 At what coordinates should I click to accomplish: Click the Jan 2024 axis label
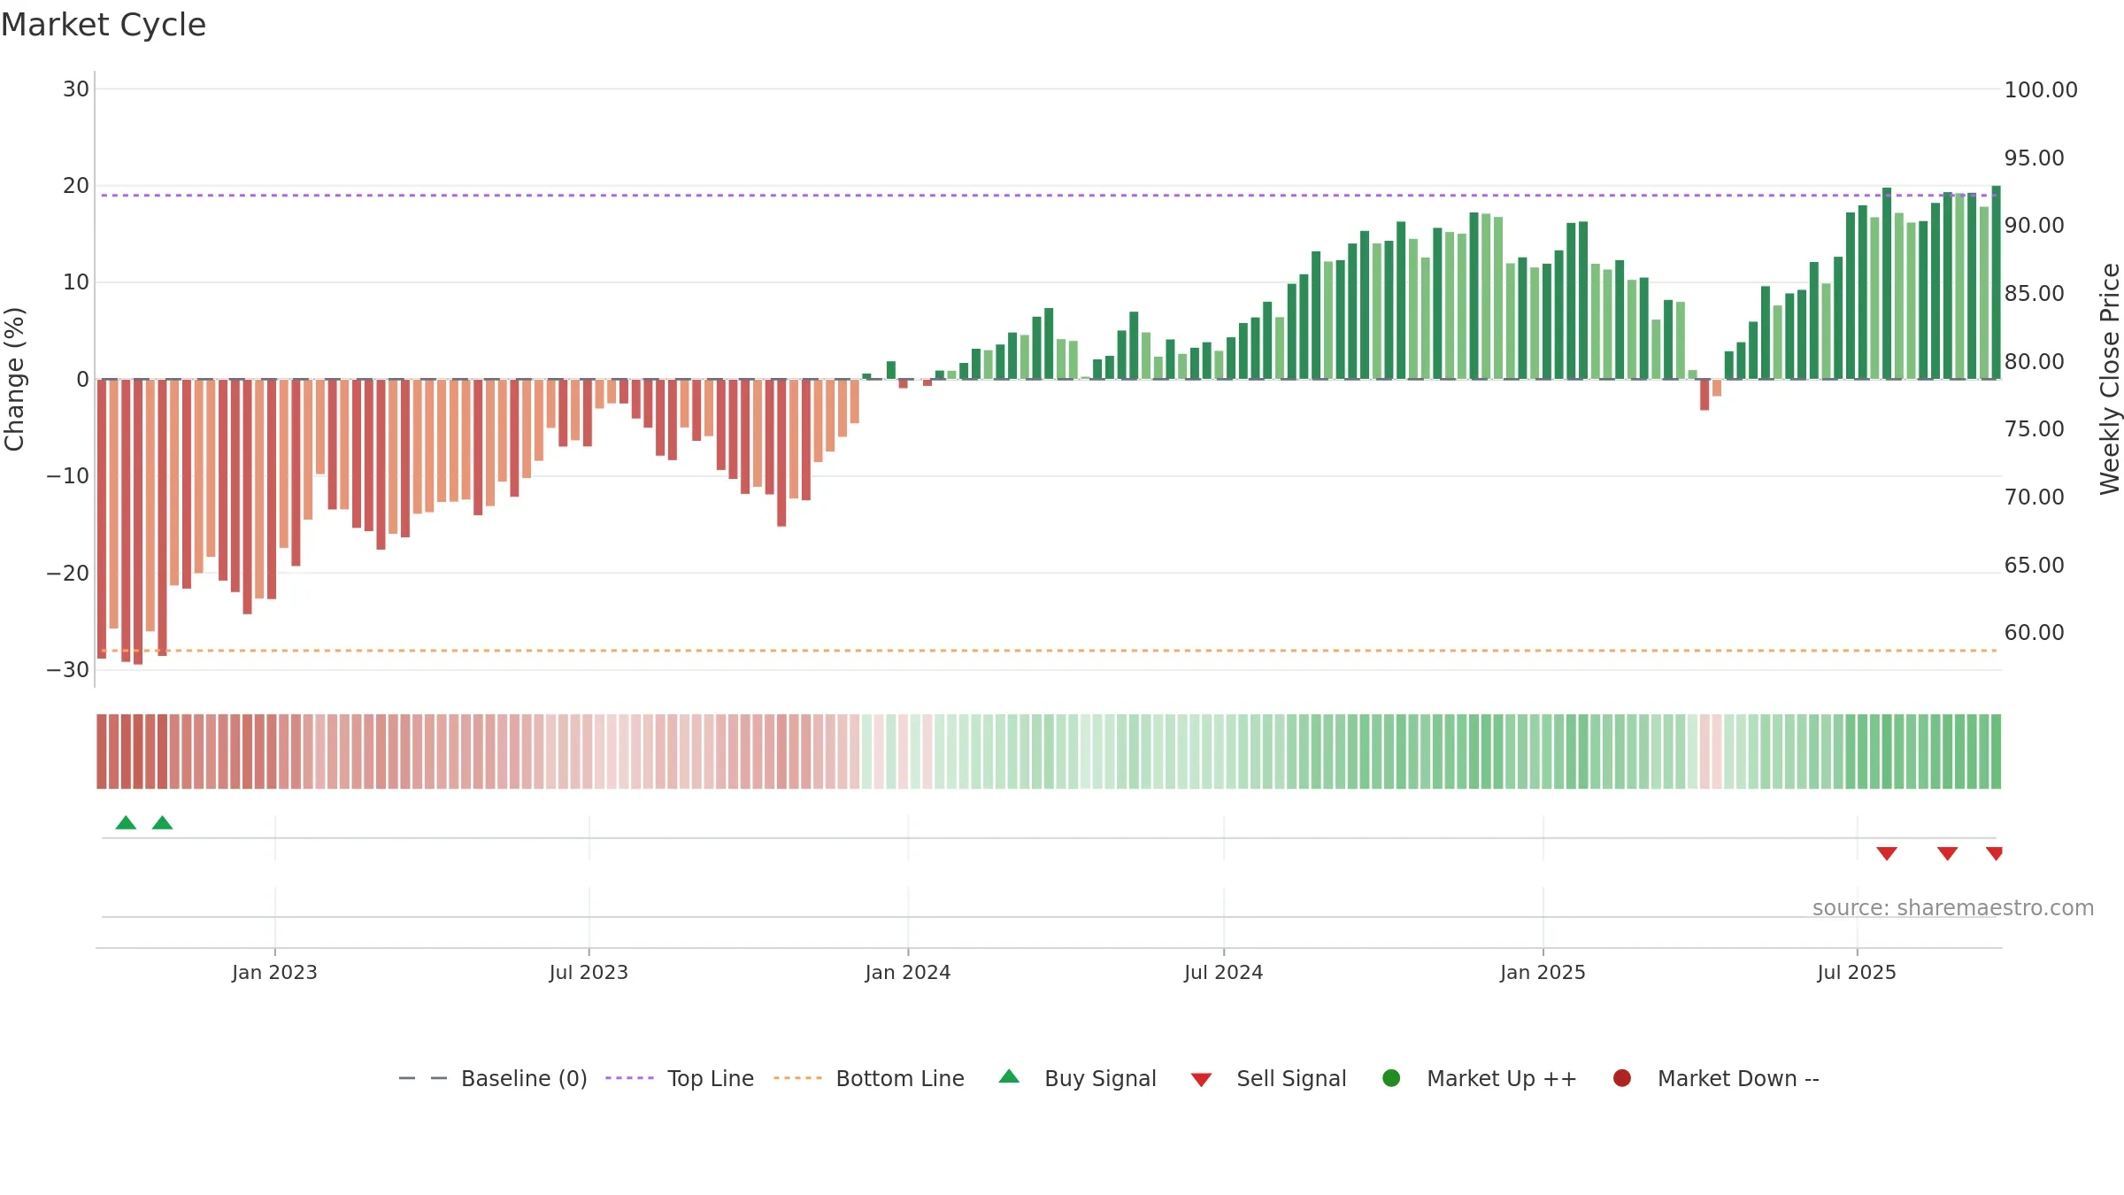(908, 972)
